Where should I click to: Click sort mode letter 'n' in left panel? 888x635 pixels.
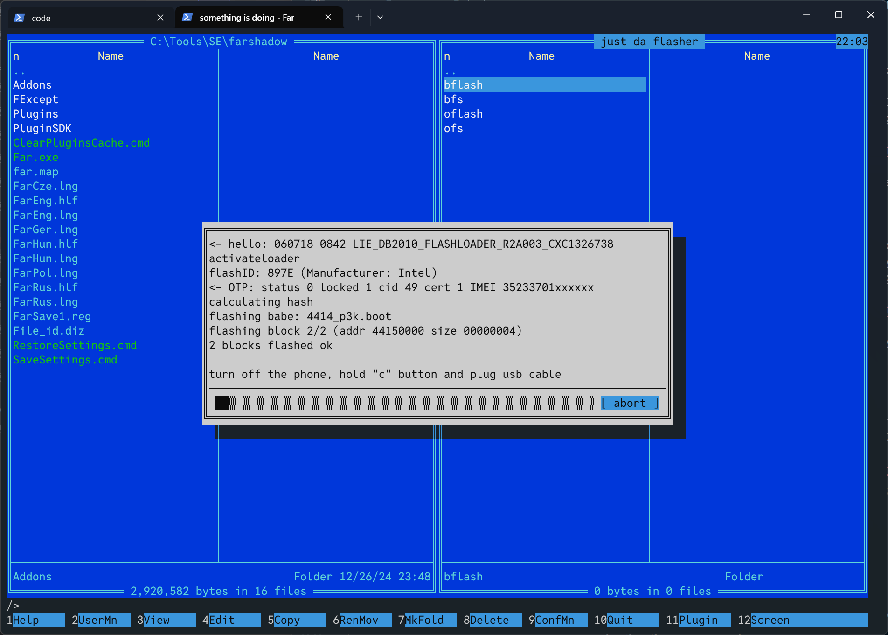(16, 56)
